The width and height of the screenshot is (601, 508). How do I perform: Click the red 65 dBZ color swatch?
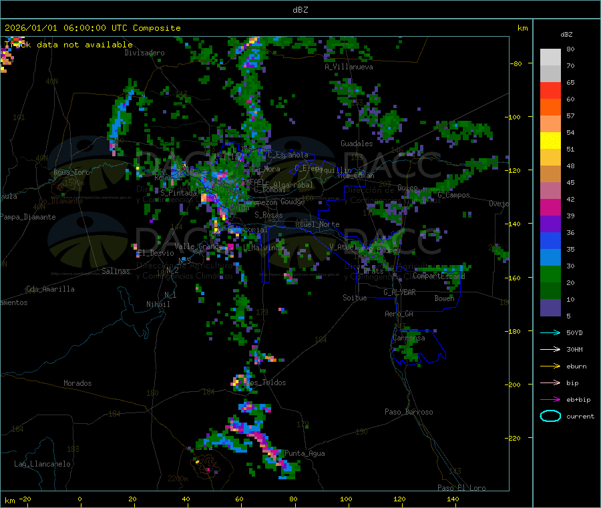pos(550,90)
